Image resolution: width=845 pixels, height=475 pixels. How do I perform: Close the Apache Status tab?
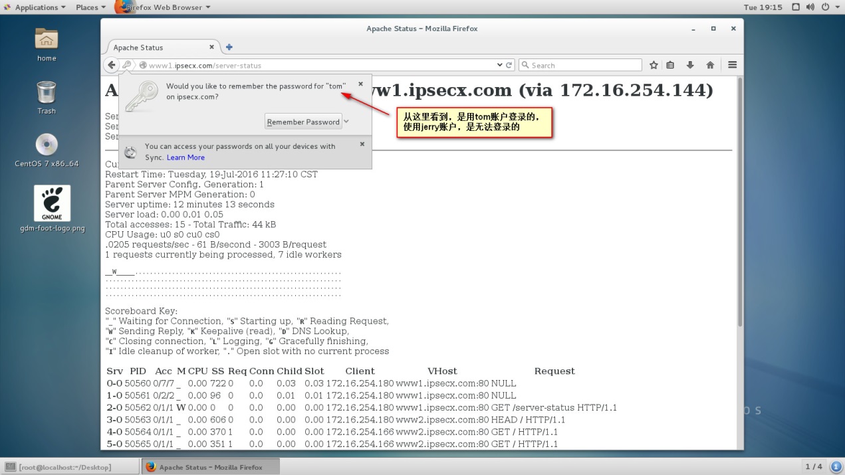[212, 47]
